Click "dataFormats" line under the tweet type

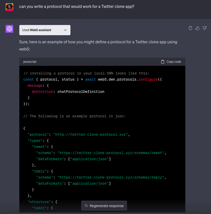tap(73, 159)
